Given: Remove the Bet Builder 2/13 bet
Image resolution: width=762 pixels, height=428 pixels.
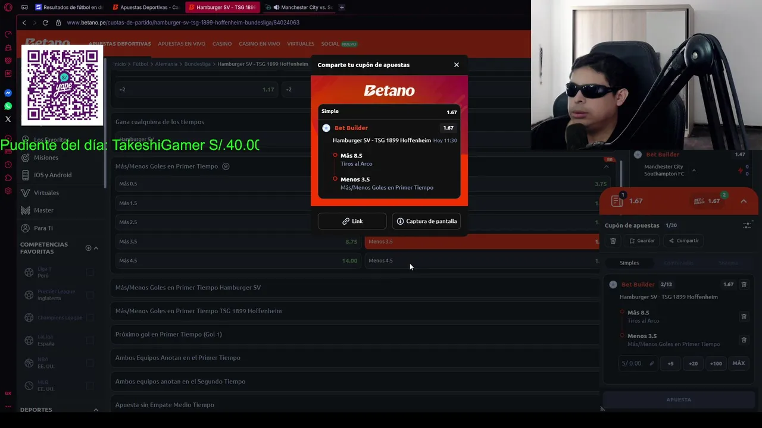Looking at the screenshot, I should pyautogui.click(x=744, y=285).
